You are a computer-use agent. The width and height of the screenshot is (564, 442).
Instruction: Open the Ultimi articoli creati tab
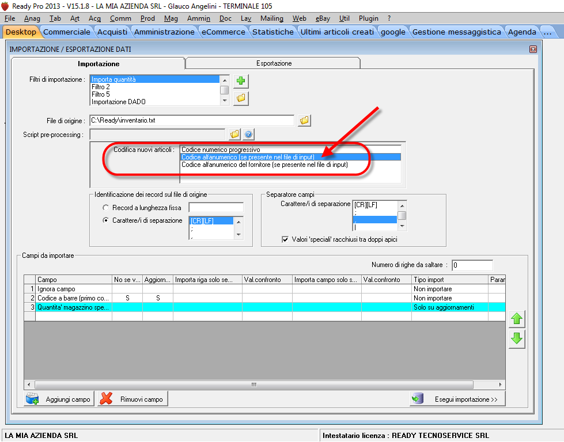point(337,32)
